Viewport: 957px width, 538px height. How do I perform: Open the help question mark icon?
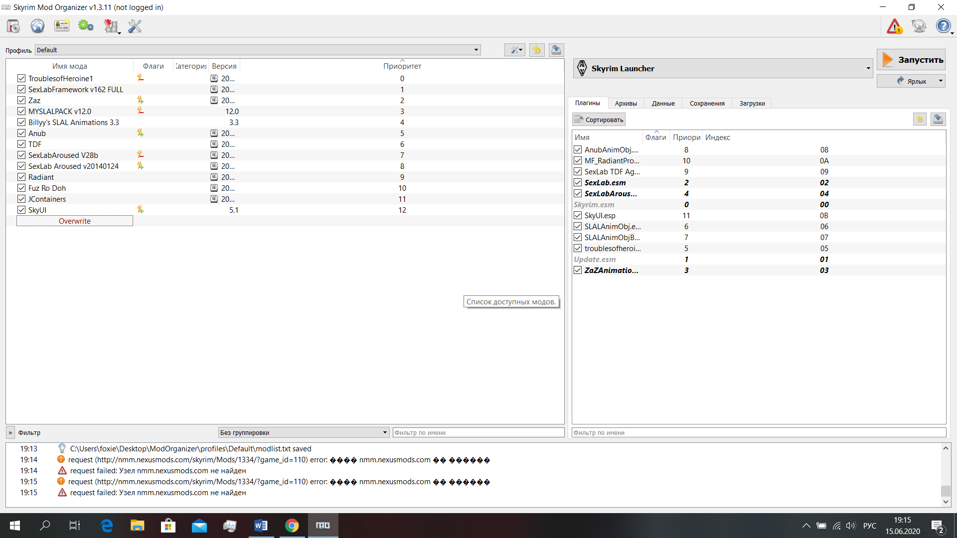pos(944,26)
